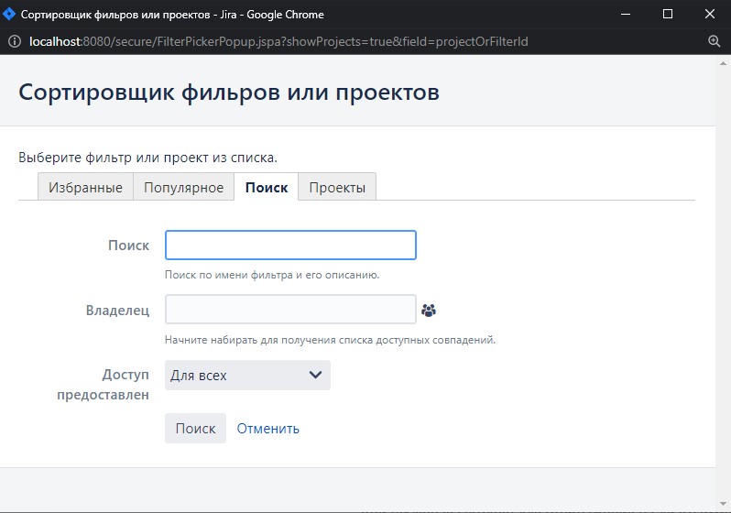Click the Владелец field label
Viewport: 731px width, 513px height.
(x=117, y=311)
